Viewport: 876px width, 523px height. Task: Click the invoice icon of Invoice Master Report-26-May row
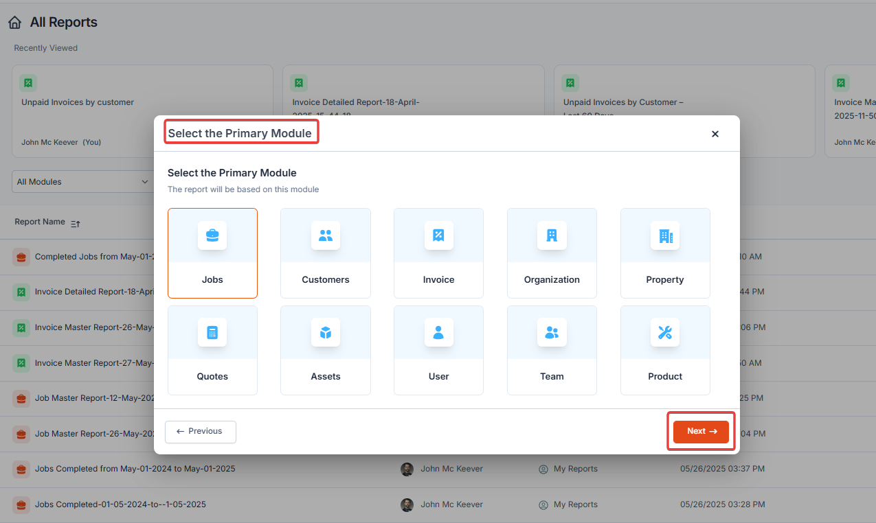(21, 327)
